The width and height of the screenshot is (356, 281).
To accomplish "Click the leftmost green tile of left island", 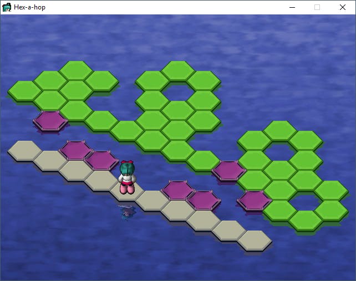I will coord(24,90).
